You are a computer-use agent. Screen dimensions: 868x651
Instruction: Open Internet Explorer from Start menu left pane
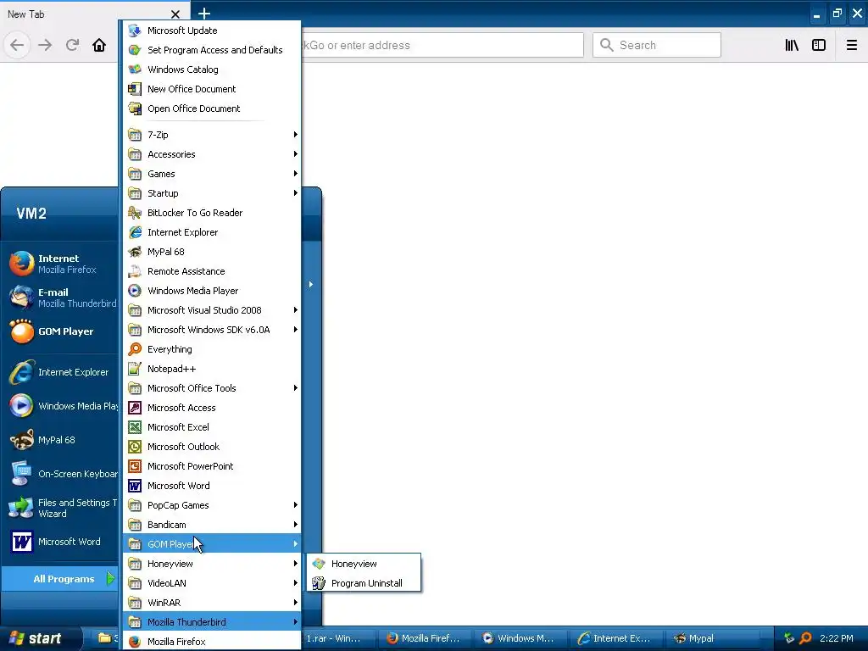pos(61,372)
